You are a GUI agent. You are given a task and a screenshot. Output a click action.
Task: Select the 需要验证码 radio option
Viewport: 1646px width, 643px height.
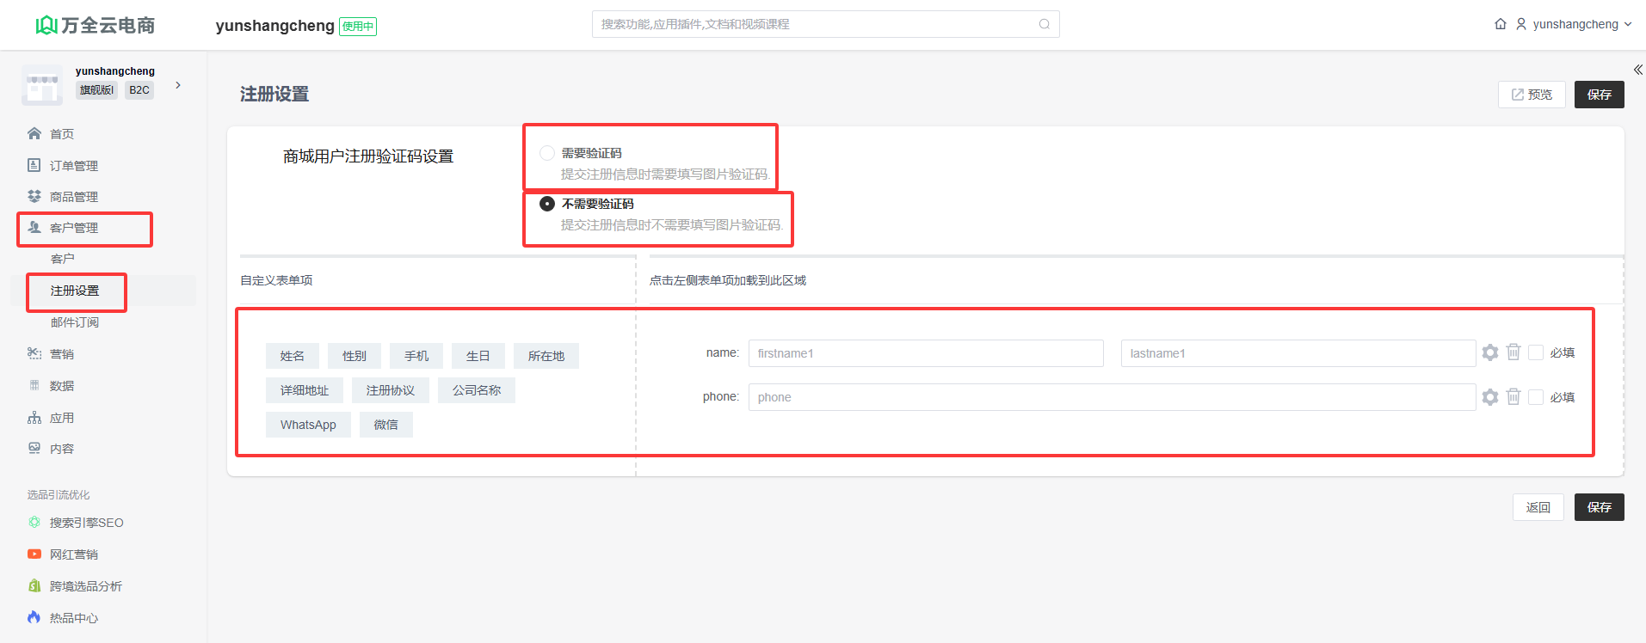tap(546, 153)
